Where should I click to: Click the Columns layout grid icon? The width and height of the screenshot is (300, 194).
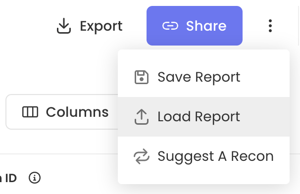[30, 112]
